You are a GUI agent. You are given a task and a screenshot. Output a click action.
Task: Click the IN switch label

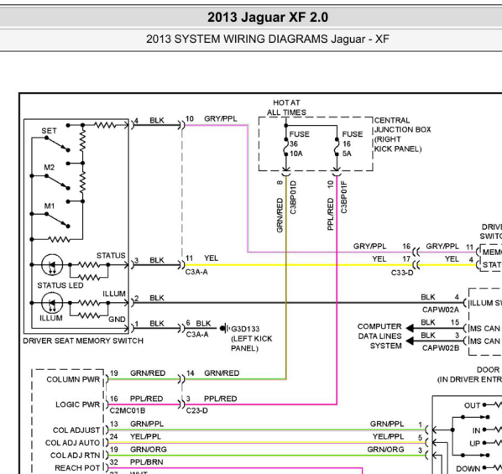[x=476, y=430]
